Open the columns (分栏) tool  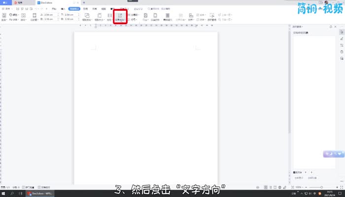point(109,17)
